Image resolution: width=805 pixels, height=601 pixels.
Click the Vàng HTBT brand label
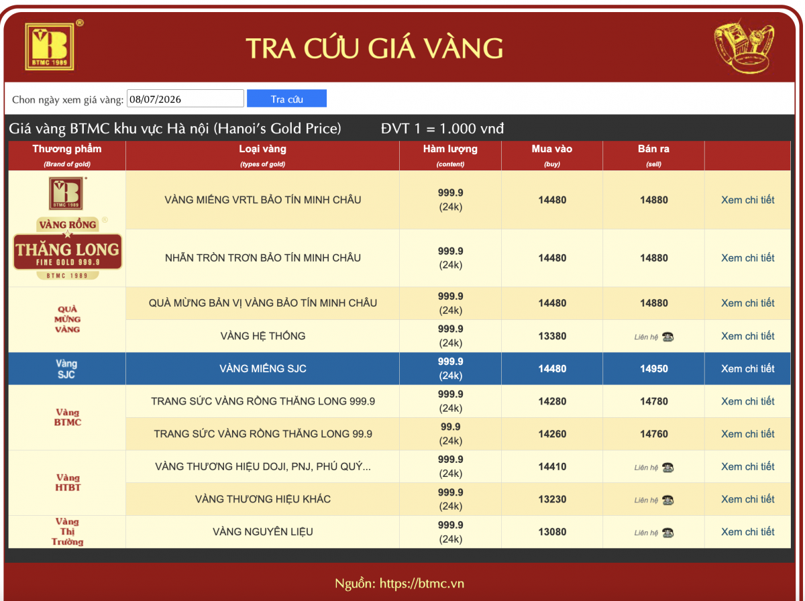[67, 483]
